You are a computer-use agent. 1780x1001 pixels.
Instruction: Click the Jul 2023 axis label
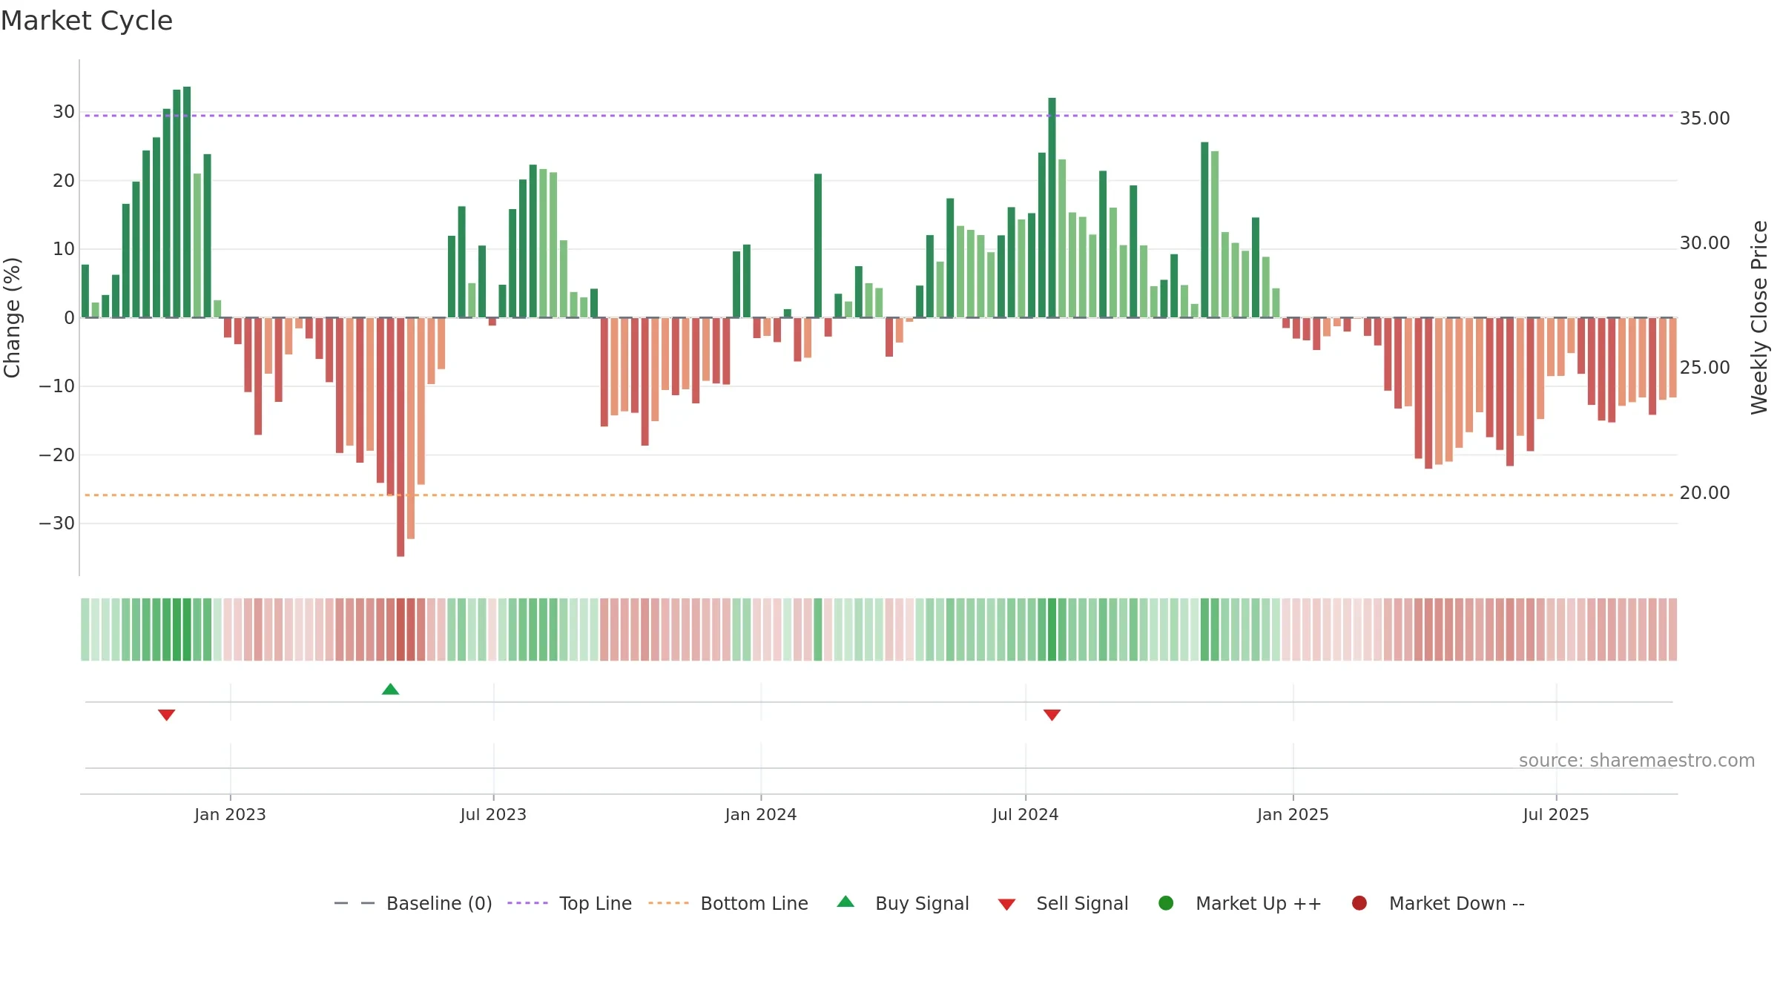tap(493, 814)
